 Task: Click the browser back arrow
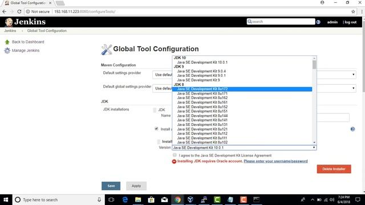point(4,11)
